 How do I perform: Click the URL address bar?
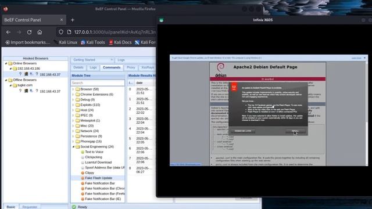coord(115,32)
